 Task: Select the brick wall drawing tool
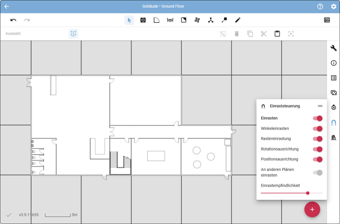click(143, 20)
